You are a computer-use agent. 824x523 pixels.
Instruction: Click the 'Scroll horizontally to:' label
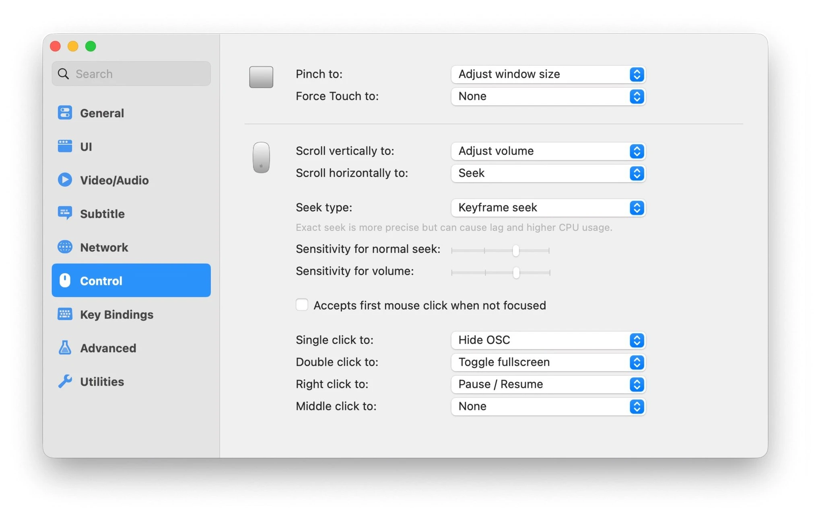352,173
